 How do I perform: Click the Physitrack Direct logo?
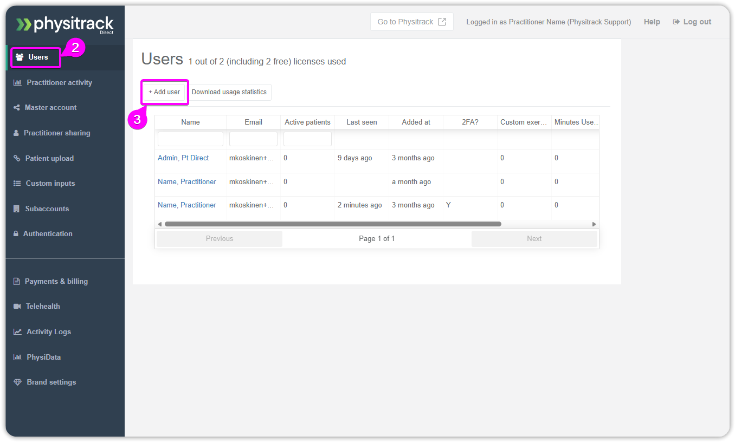click(x=65, y=25)
